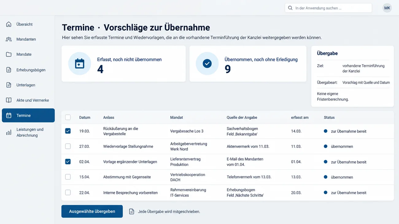Uncheck the Vorlage ergänzender Unterlagen row
This screenshot has width=399, height=224.
[x=68, y=162]
